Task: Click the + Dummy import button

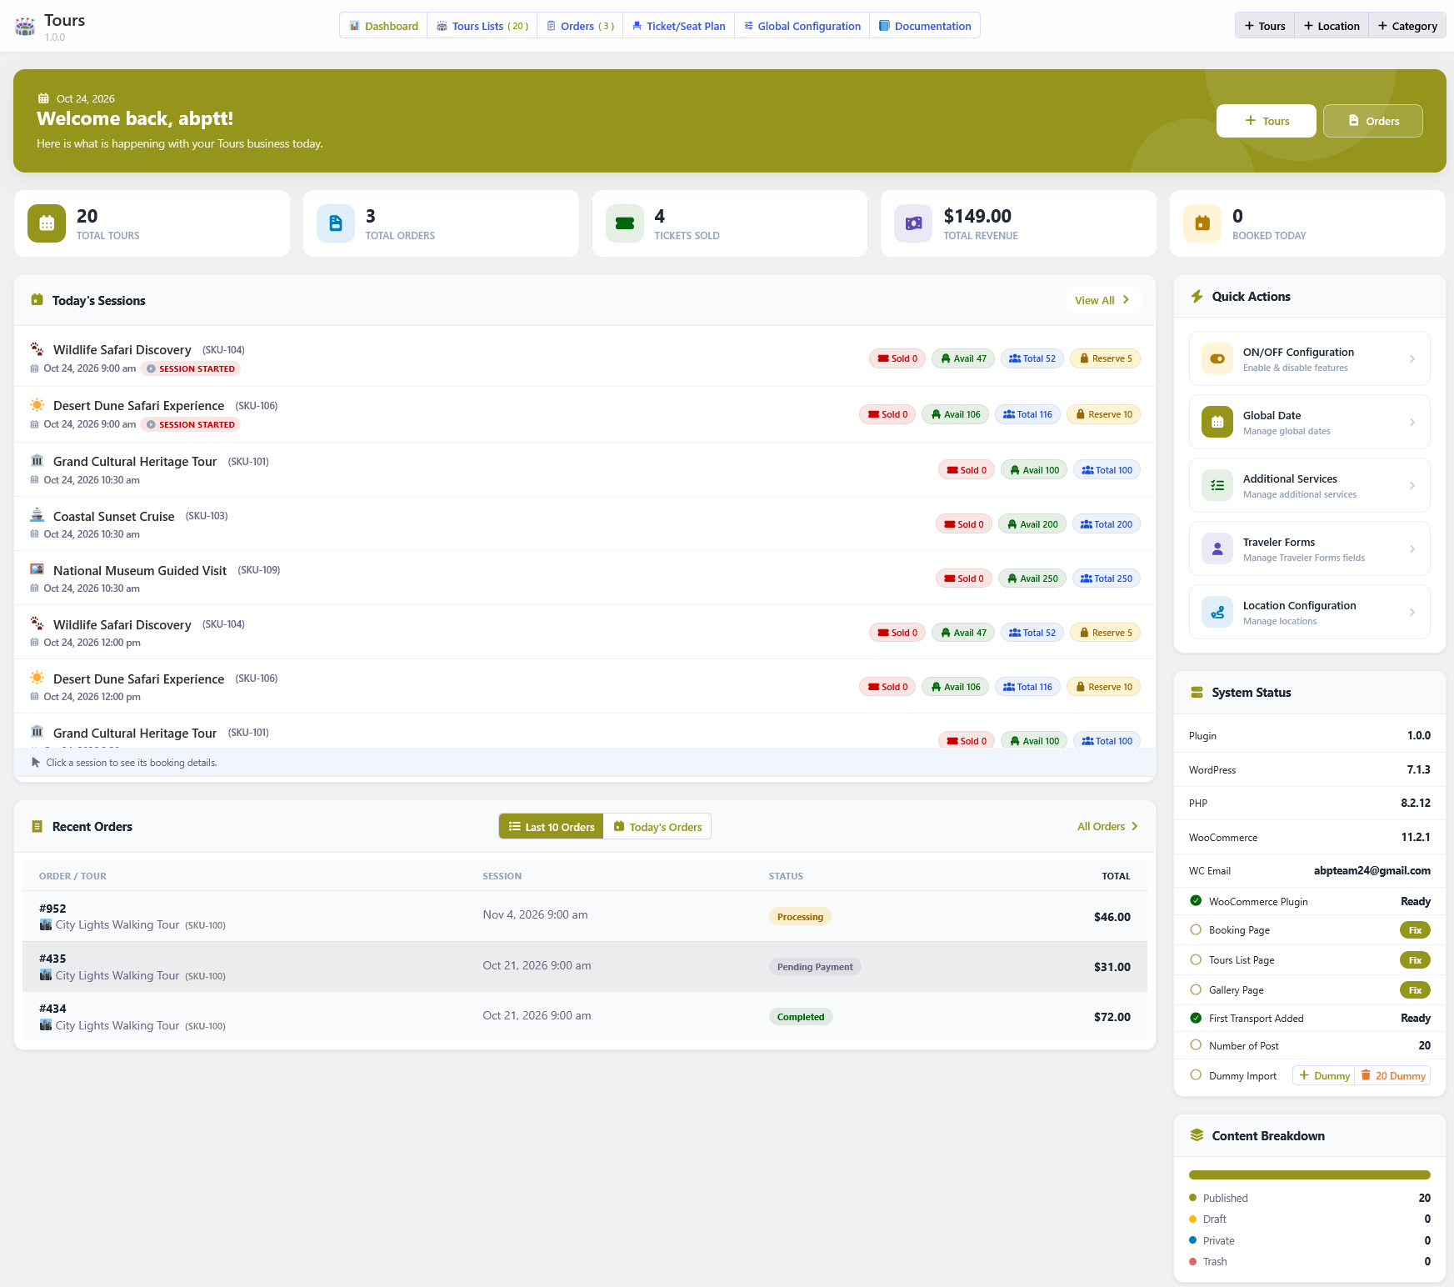Action: [x=1324, y=1075]
